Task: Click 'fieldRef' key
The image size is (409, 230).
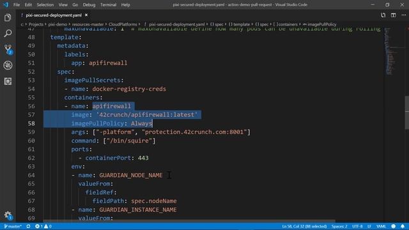Action: pyautogui.click(x=100, y=192)
